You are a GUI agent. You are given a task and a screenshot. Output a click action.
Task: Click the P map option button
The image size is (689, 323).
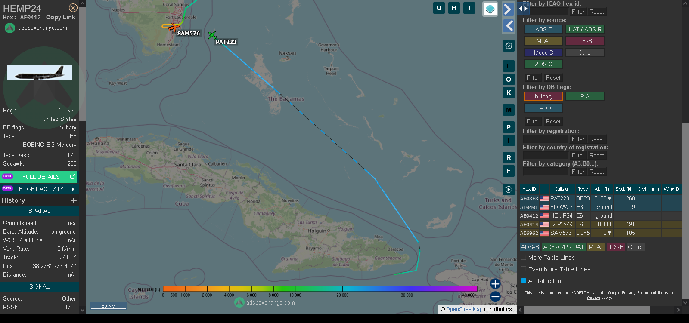click(509, 127)
